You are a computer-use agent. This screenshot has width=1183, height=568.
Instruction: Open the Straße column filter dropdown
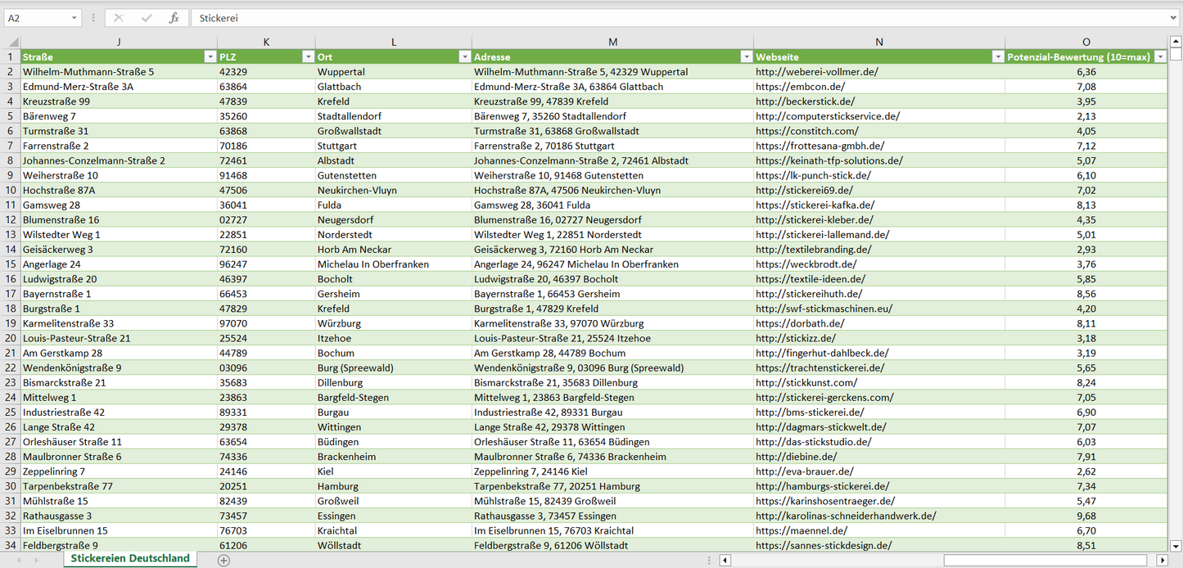210,57
